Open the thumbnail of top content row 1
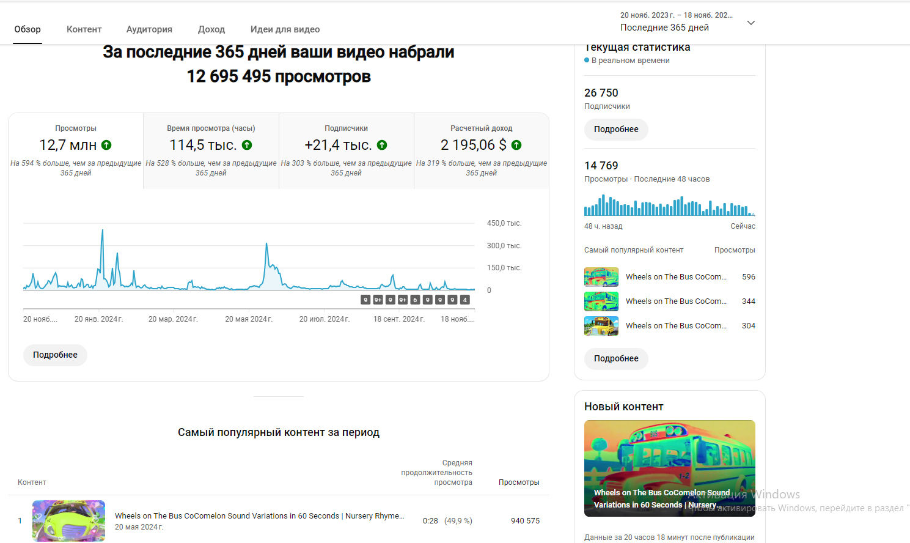The image size is (910, 543). (68, 521)
